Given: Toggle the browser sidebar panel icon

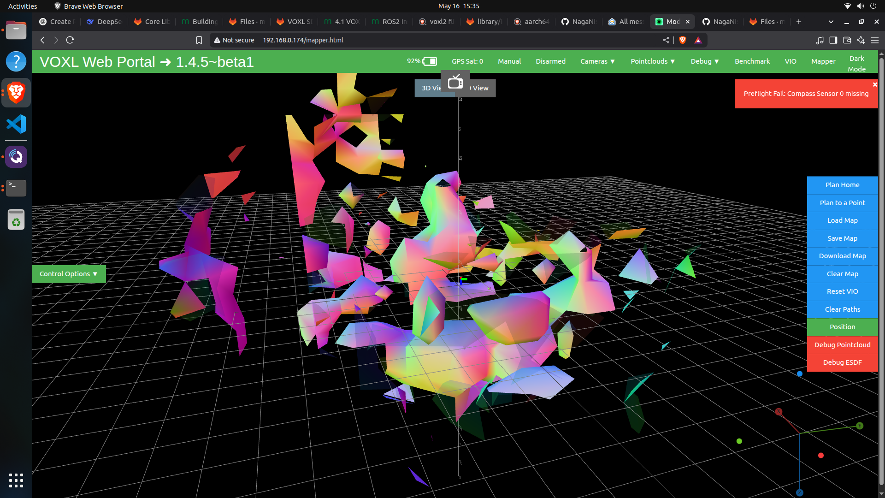Looking at the screenshot, I should point(833,40).
